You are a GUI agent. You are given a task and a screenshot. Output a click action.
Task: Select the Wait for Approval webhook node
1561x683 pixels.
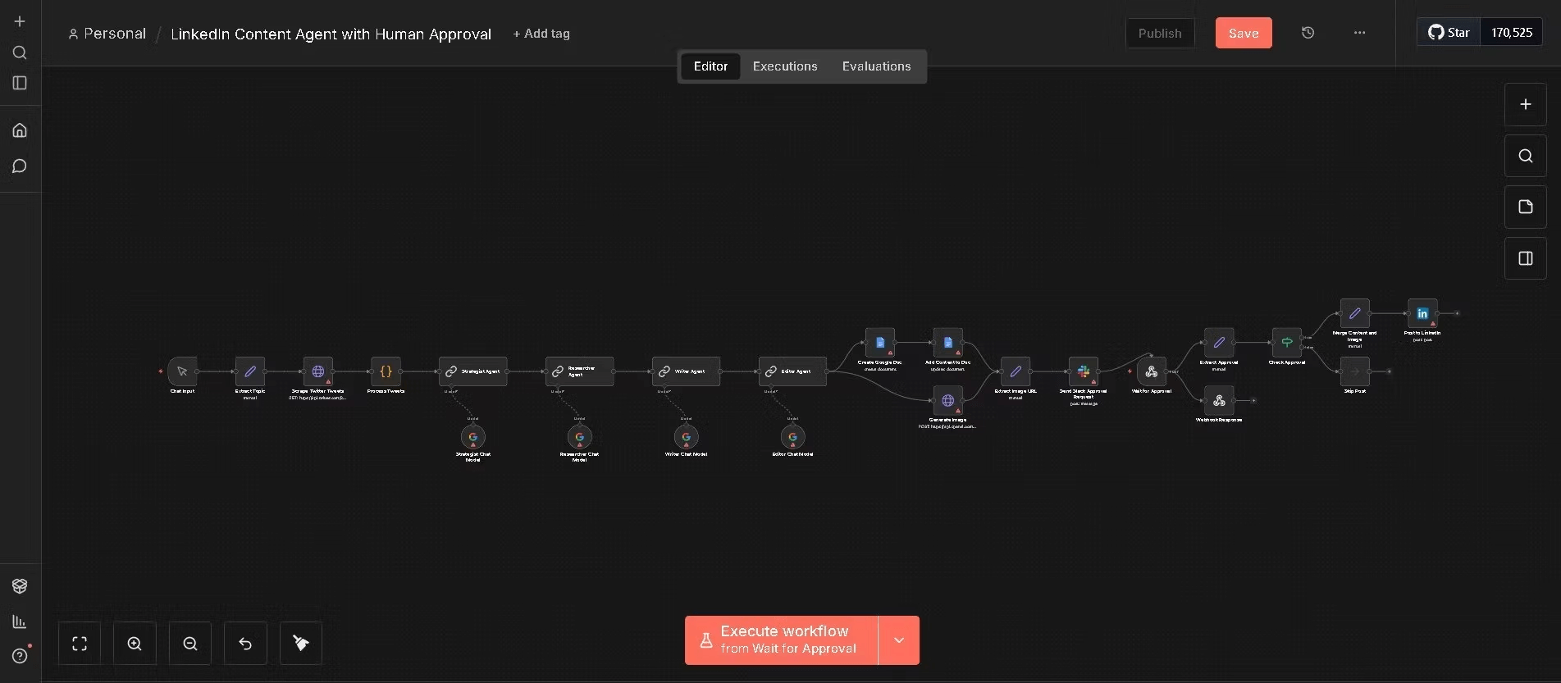(x=1152, y=371)
